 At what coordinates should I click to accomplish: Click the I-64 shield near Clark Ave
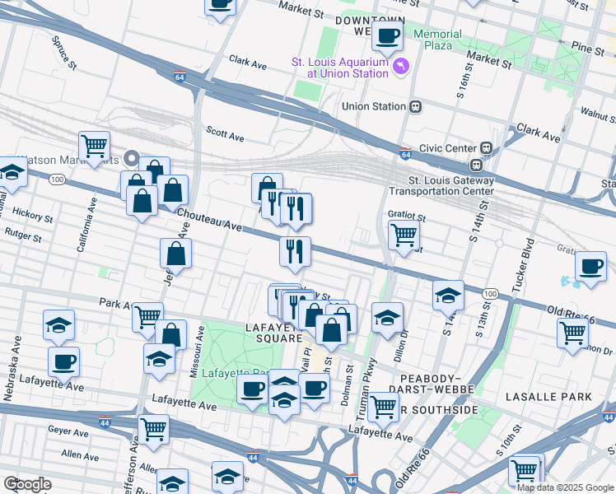point(180,77)
